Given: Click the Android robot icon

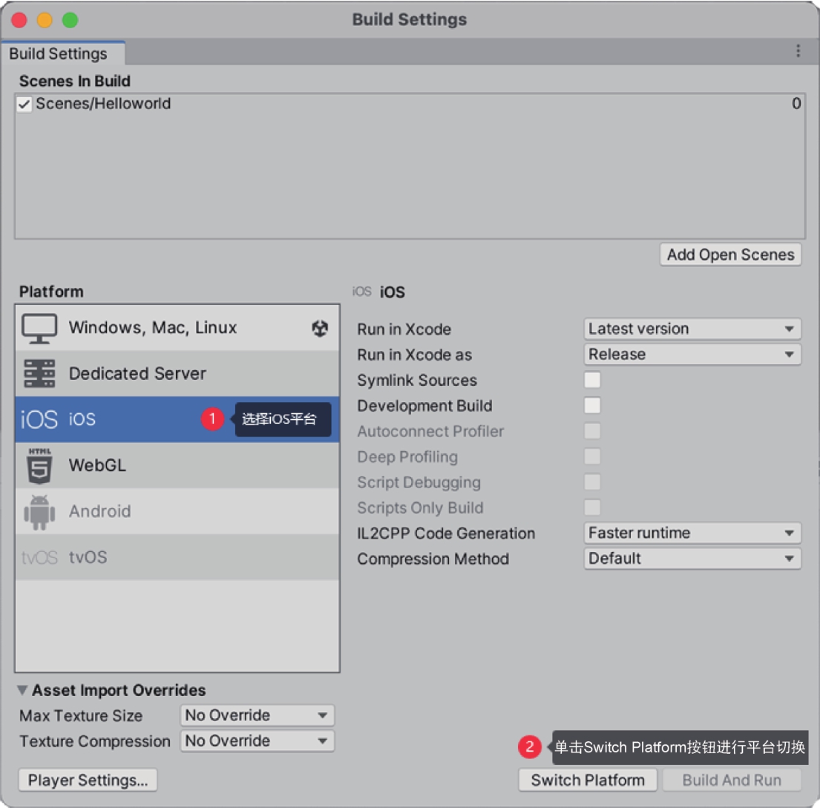Looking at the screenshot, I should coord(39,512).
